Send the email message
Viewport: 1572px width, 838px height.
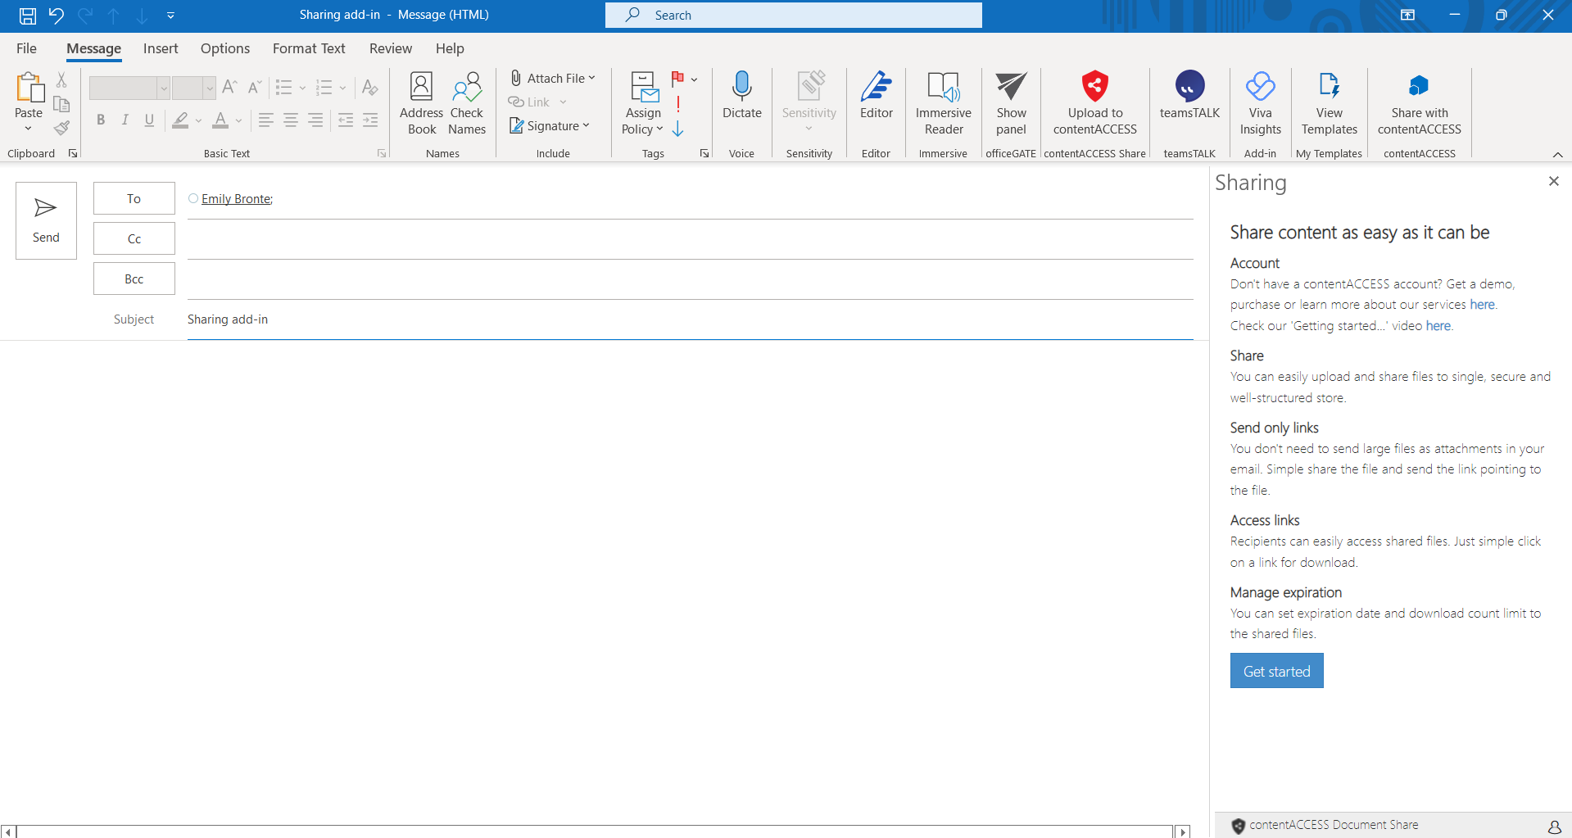[x=46, y=220]
